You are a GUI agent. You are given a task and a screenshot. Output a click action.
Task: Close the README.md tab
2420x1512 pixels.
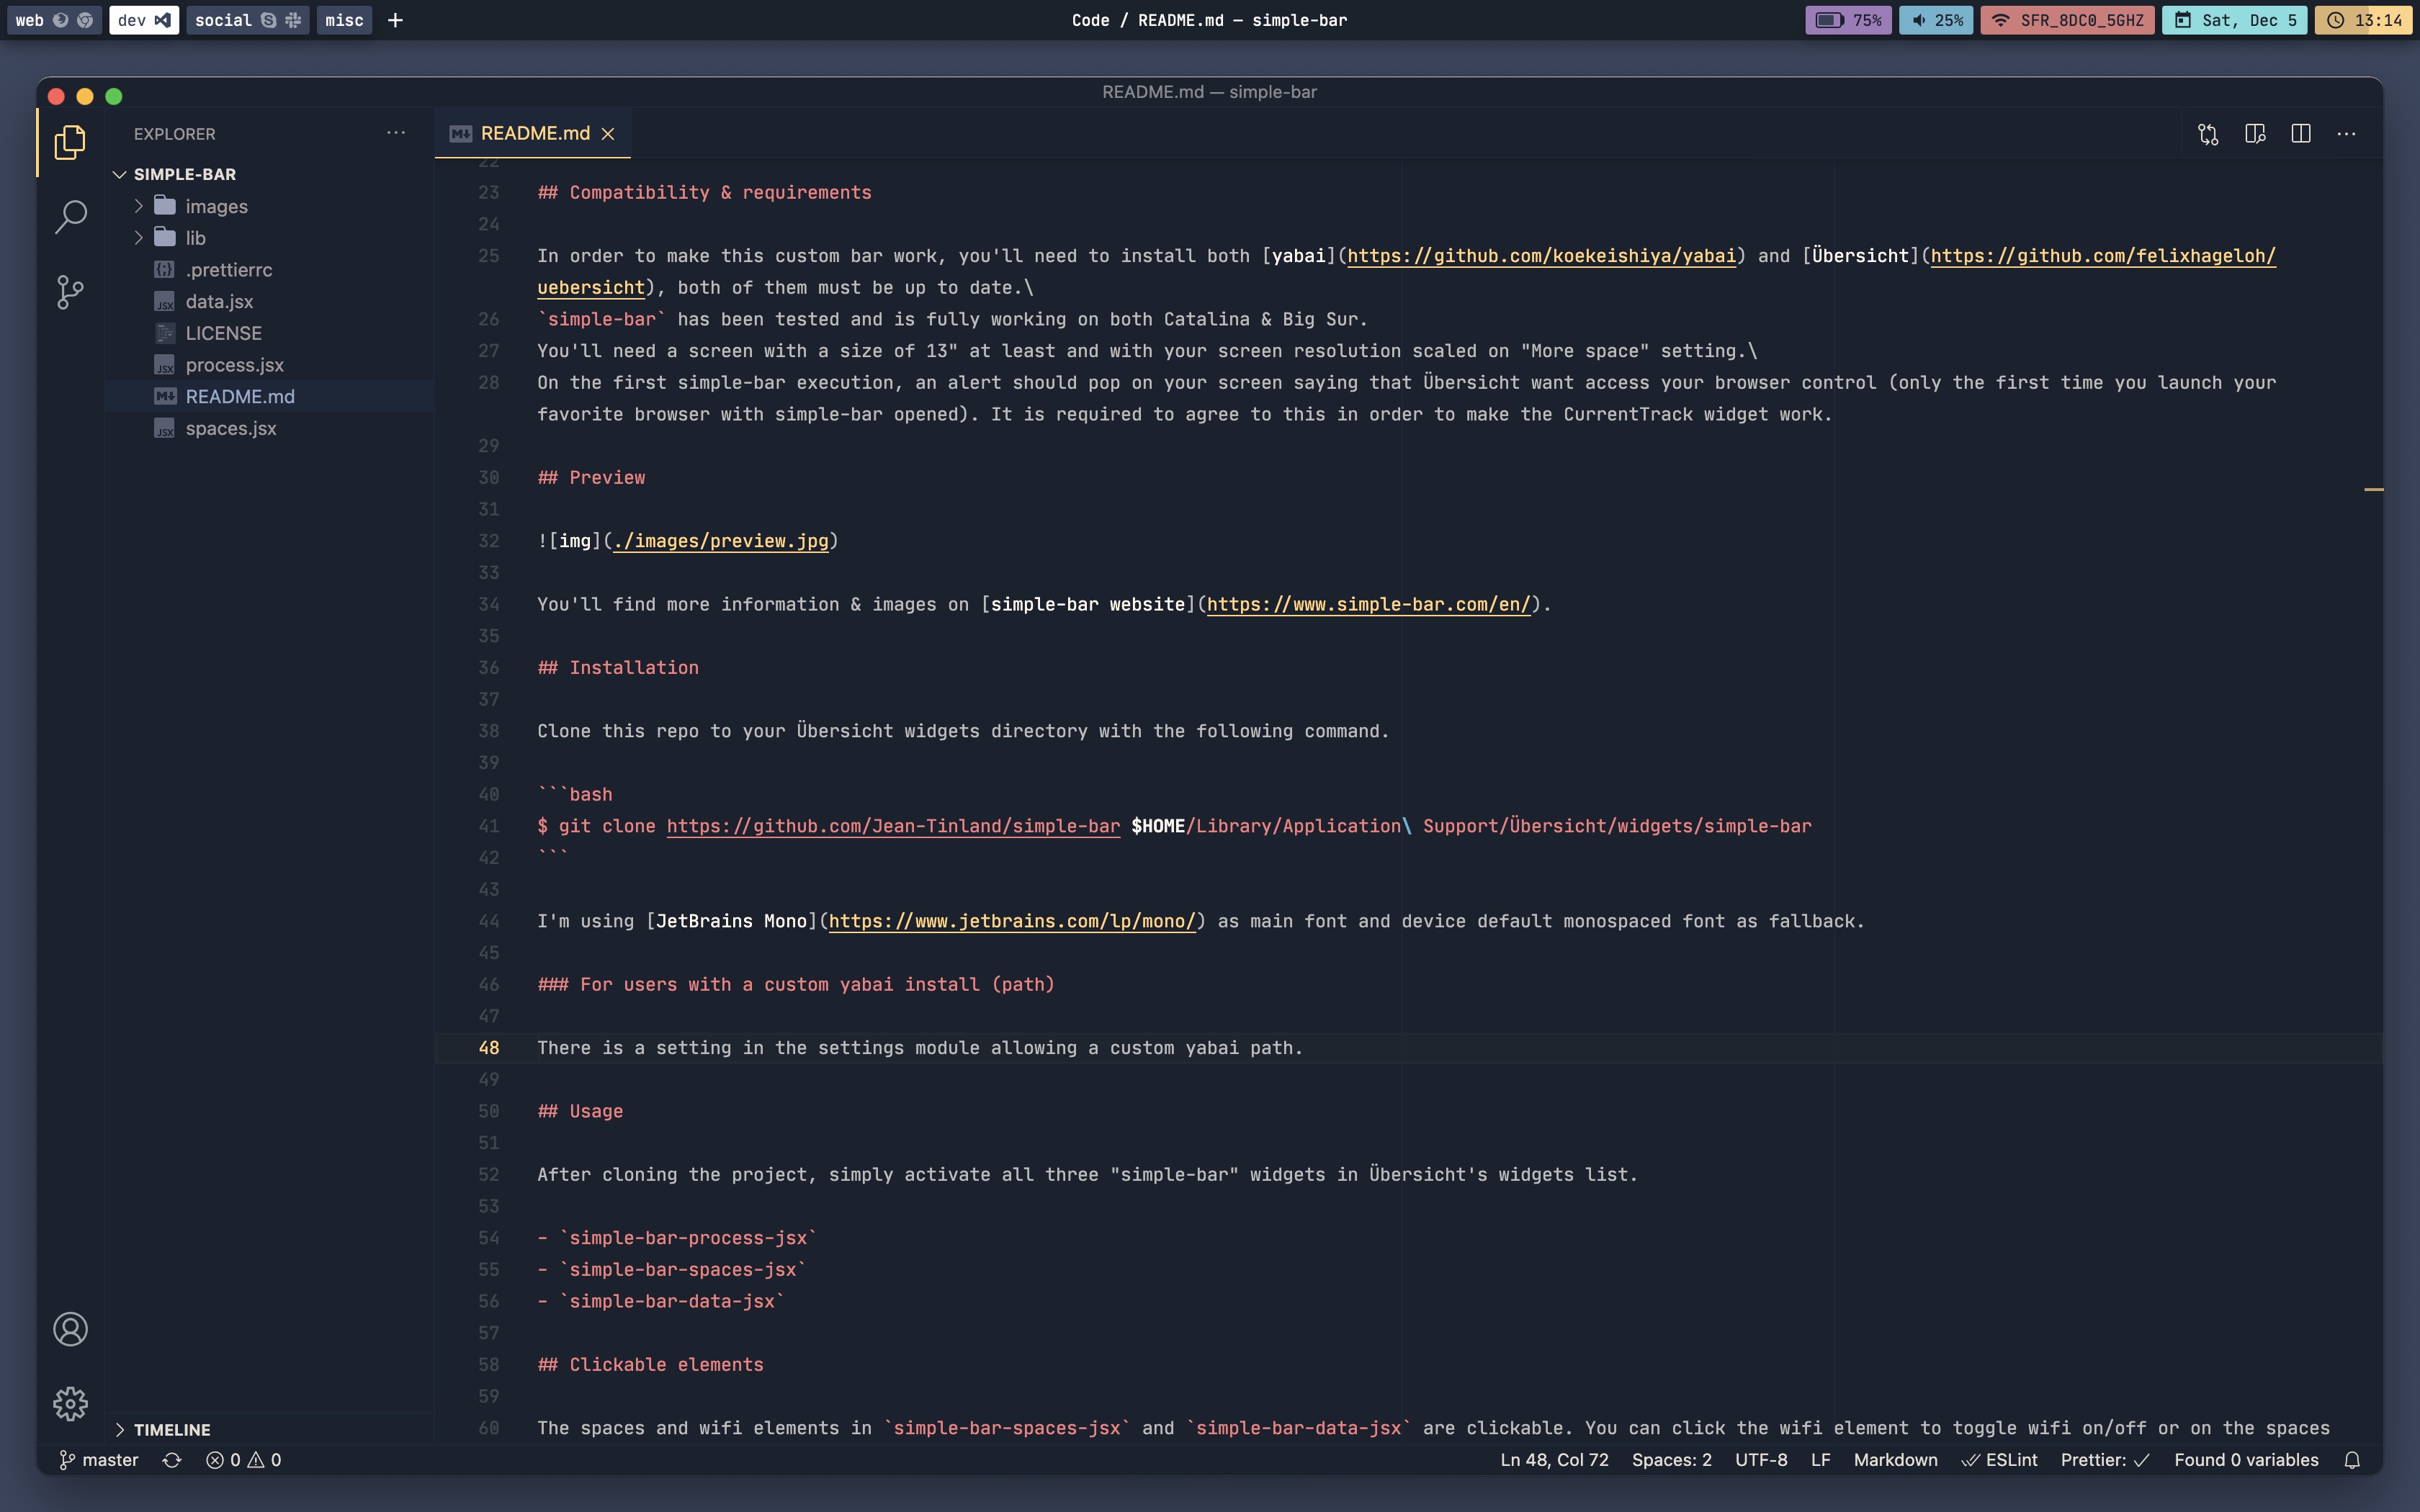[608, 134]
